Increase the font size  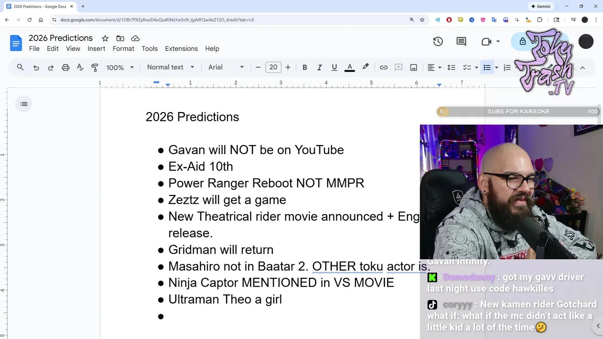[288, 67]
